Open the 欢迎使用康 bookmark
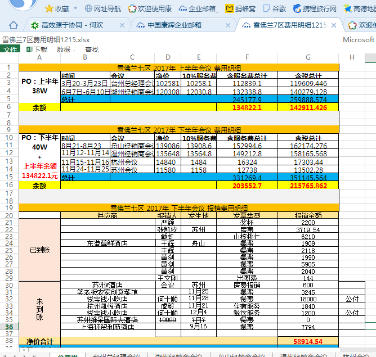Image resolution: width=376 pixels, height=357 pixels. [x=150, y=8]
